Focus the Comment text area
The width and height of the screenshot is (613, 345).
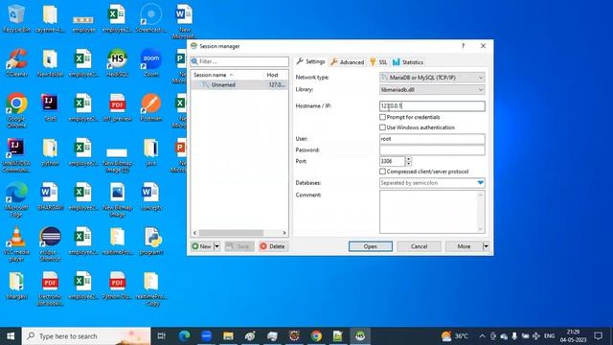point(428,212)
